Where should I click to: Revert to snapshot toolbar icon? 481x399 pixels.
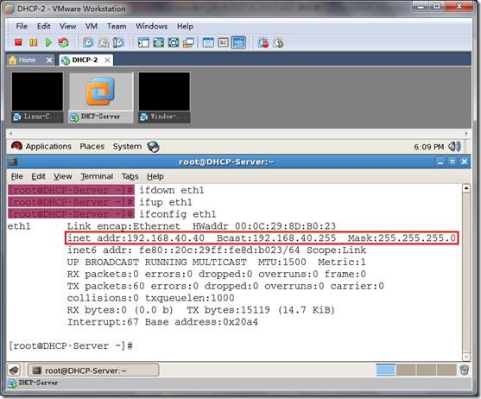[x=104, y=42]
